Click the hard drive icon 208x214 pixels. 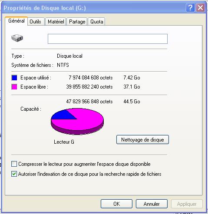click(17, 38)
